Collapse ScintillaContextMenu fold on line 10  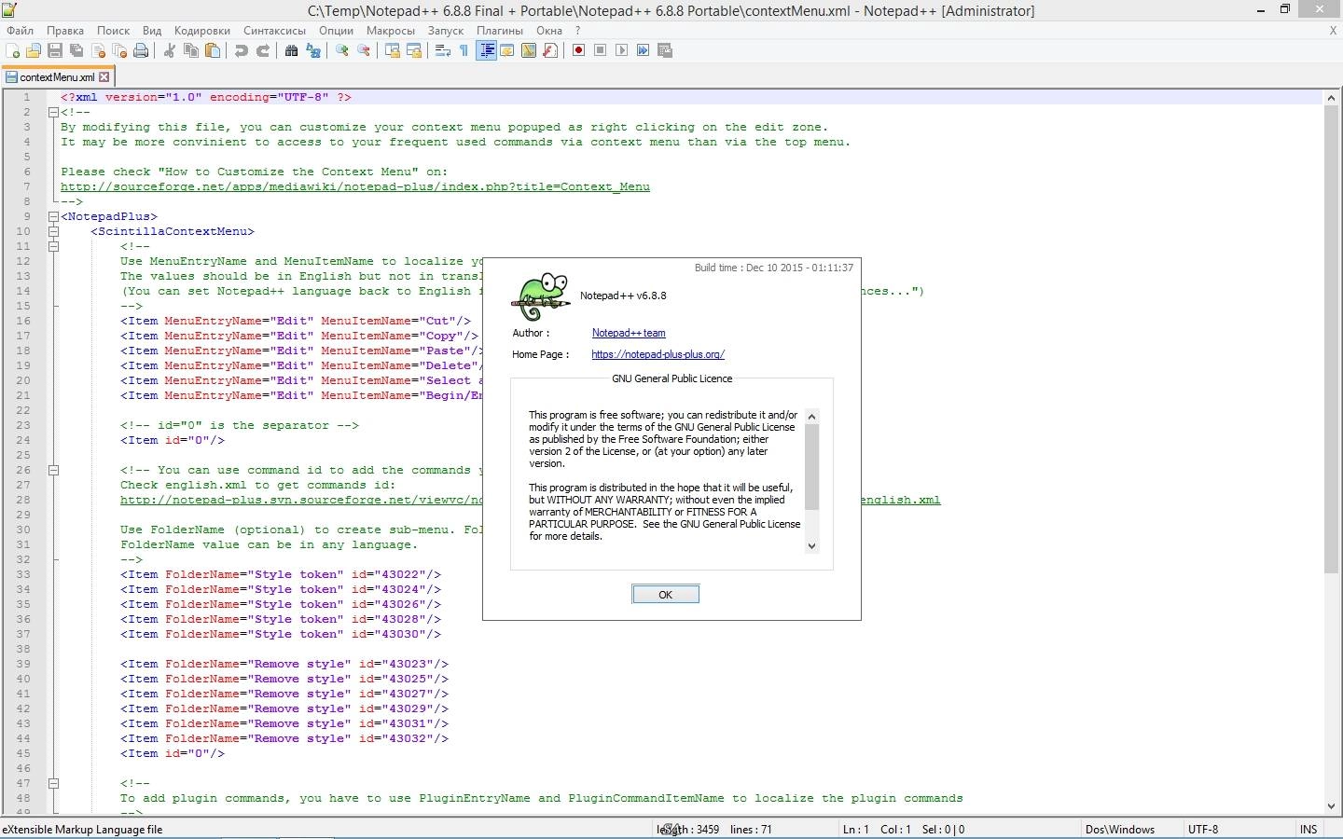tap(53, 231)
